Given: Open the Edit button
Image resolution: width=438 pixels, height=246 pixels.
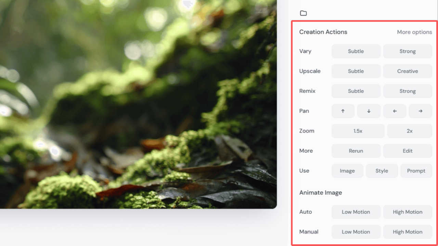Looking at the screenshot, I should (408, 151).
